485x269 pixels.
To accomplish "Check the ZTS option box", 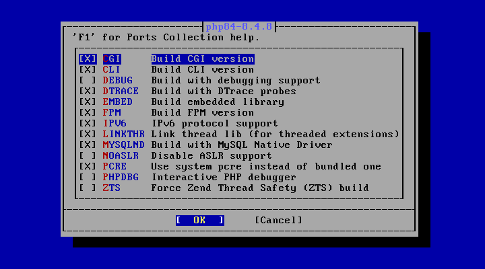I will pyautogui.click(x=88, y=188).
